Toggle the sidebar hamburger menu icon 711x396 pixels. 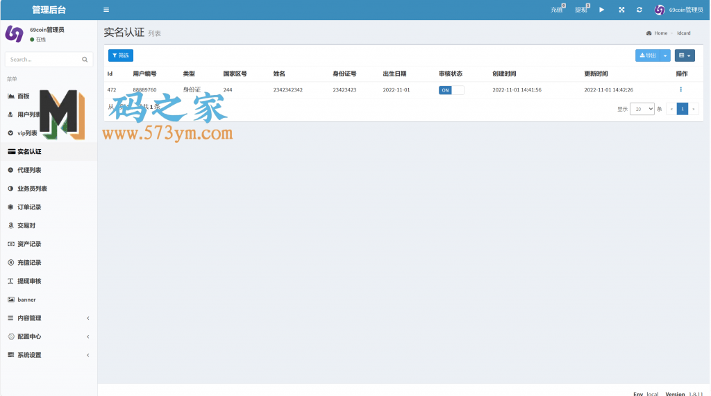pyautogui.click(x=106, y=10)
